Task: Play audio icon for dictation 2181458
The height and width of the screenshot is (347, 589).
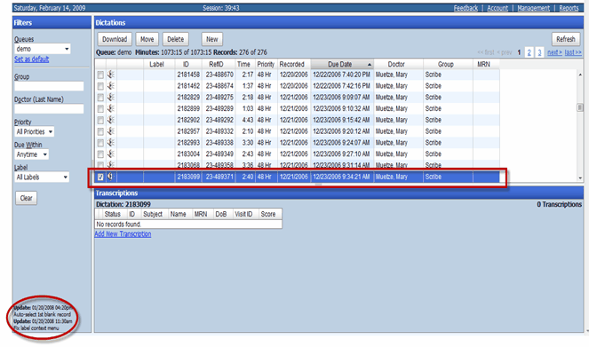Action: (111, 75)
